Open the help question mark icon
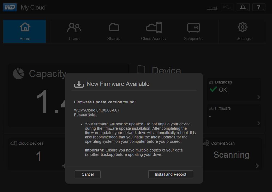The image size is (272, 192). [259, 7]
